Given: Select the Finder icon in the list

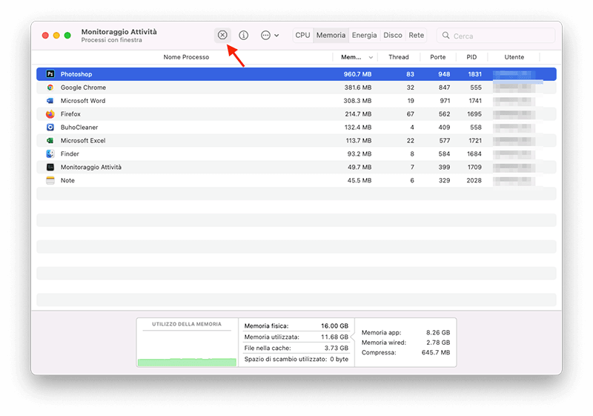Looking at the screenshot, I should (50, 153).
